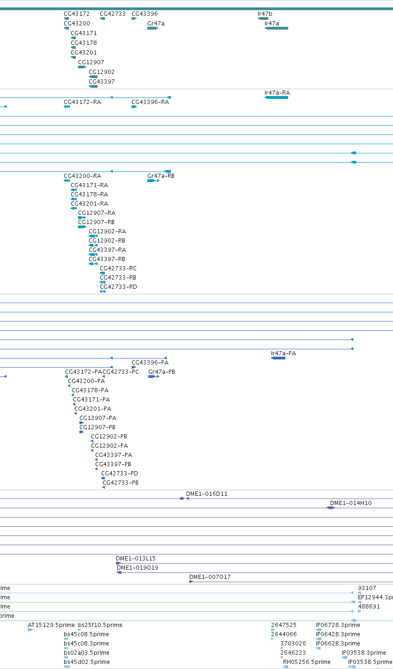393x669 pixels.
Task: Click protein label CG12907-PB
Action: point(97,427)
